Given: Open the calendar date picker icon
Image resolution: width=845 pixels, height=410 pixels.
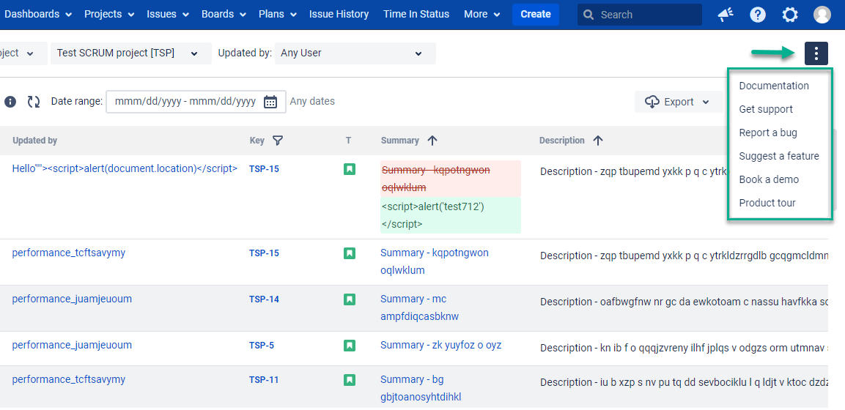Looking at the screenshot, I should point(270,102).
